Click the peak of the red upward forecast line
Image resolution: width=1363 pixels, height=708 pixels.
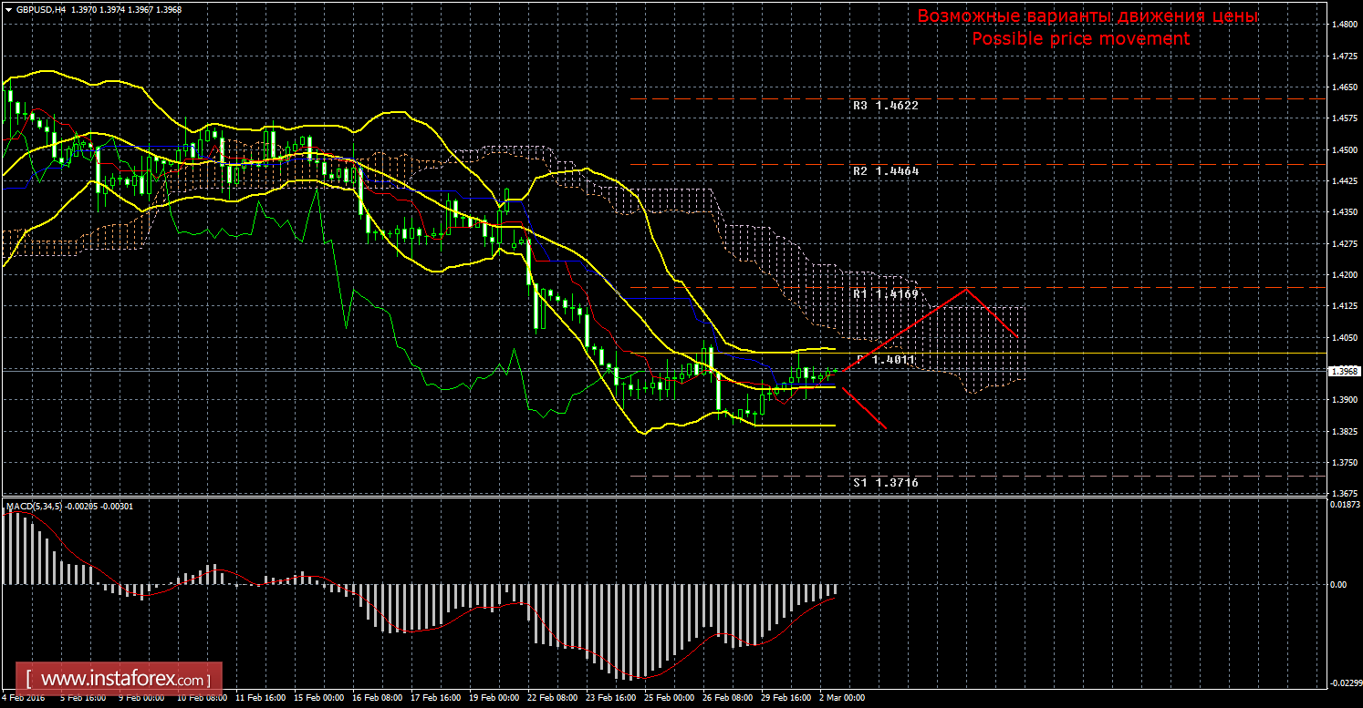pyautogui.click(x=967, y=290)
